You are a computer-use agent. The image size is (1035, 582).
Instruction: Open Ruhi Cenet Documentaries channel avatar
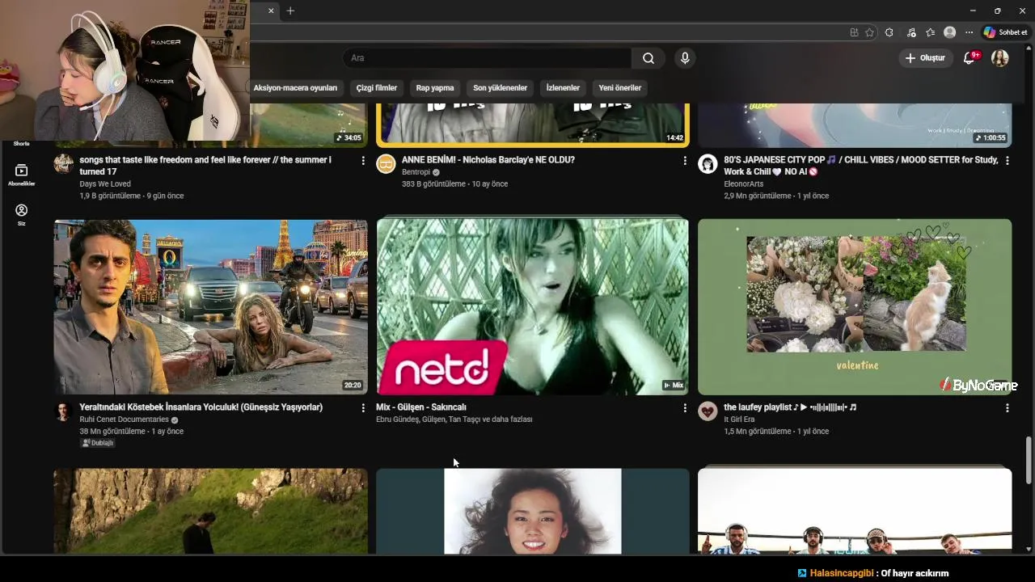click(x=63, y=411)
